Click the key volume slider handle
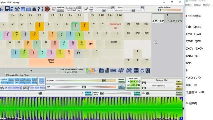213x120 pixels. [104, 81]
